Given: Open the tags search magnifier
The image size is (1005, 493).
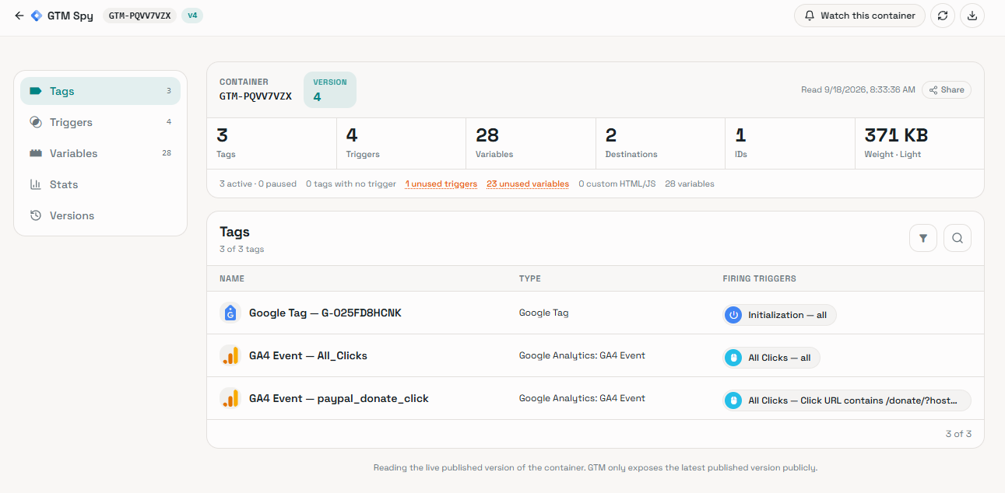Looking at the screenshot, I should click(958, 238).
